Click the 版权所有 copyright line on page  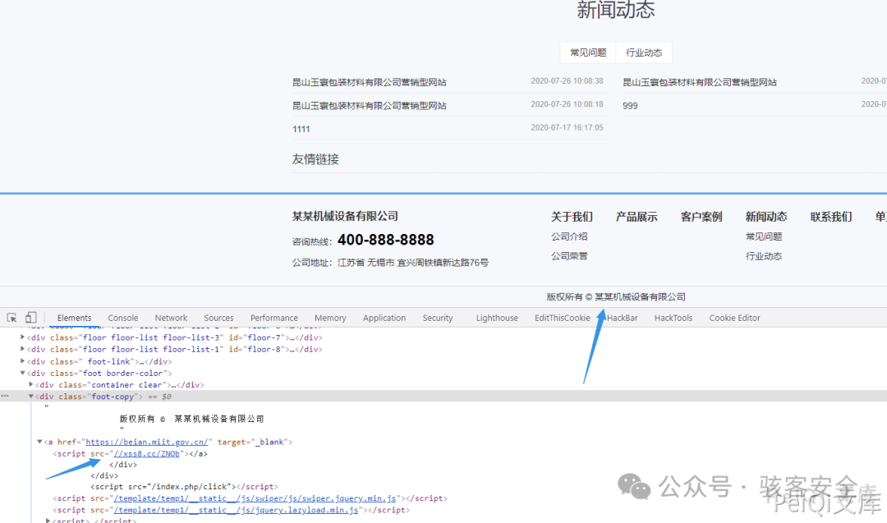point(616,297)
